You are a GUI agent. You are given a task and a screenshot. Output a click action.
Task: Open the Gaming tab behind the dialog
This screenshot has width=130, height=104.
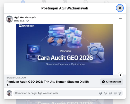tap(106, 2)
